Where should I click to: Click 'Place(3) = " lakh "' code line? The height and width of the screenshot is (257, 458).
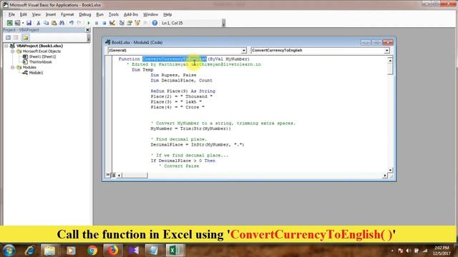[x=176, y=101]
